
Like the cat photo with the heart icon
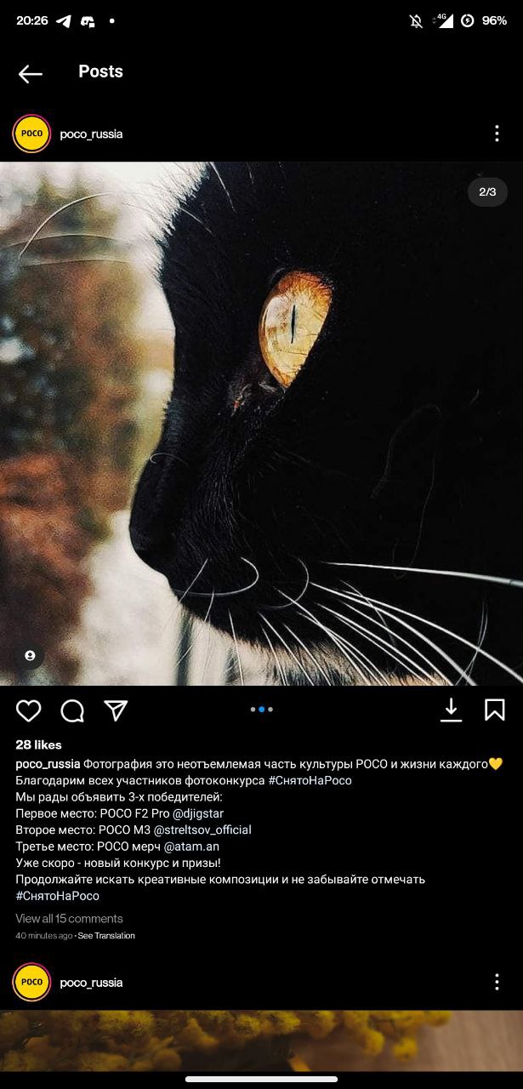[x=28, y=710]
